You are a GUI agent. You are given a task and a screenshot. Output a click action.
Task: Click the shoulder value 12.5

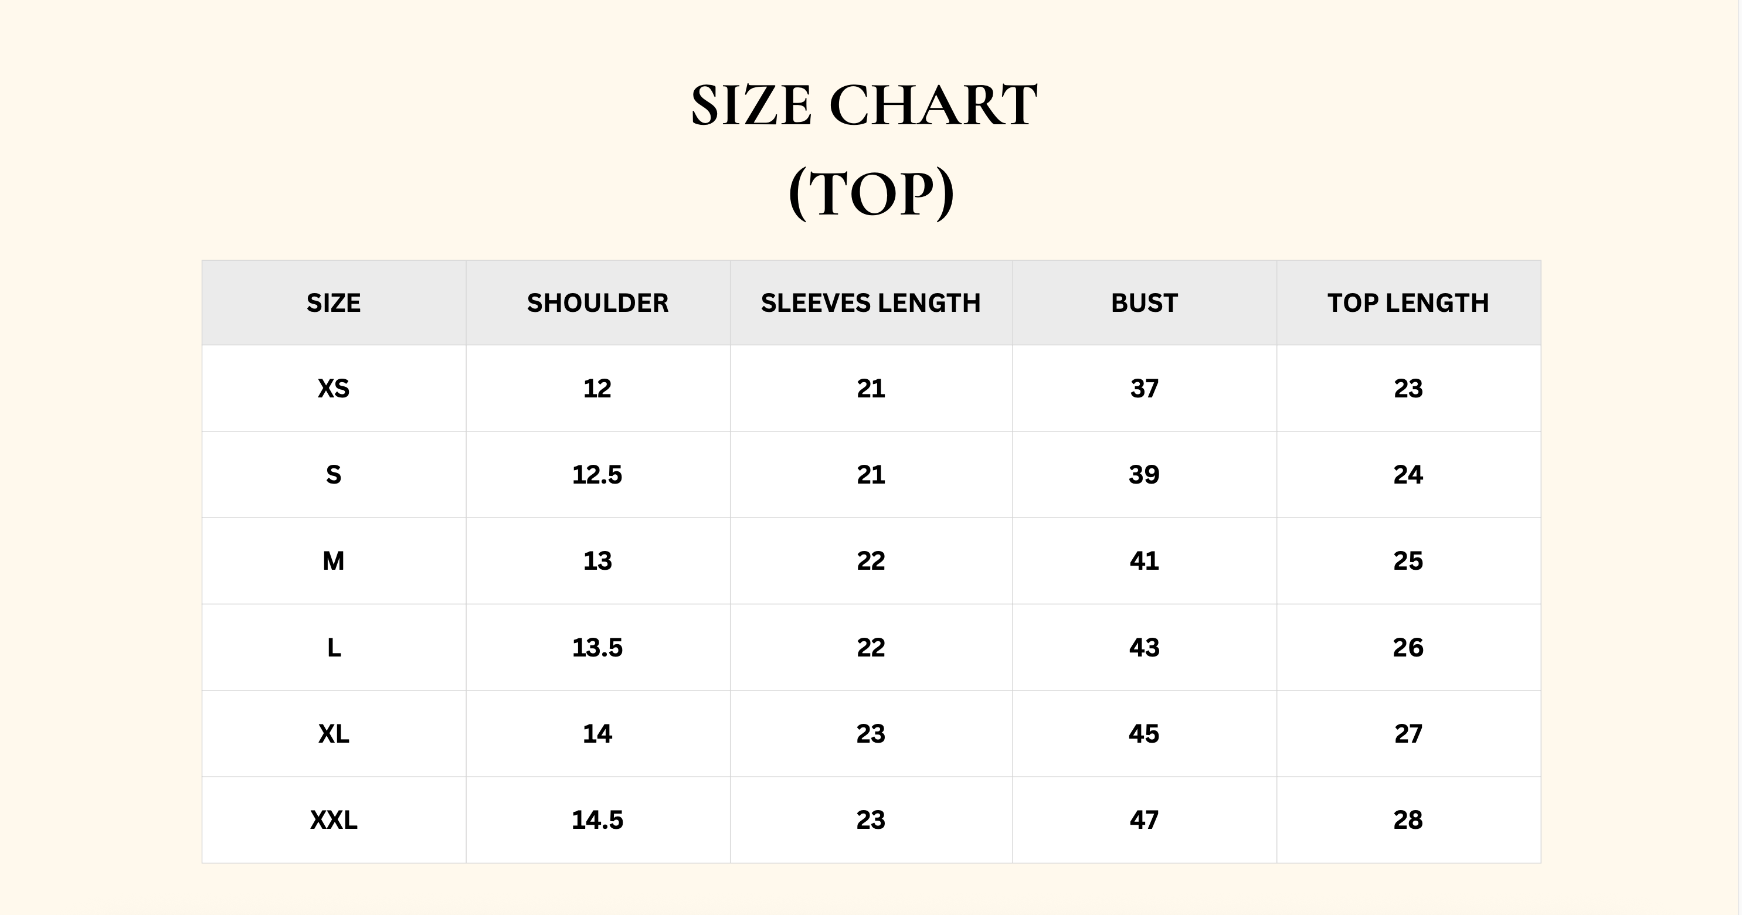(597, 475)
